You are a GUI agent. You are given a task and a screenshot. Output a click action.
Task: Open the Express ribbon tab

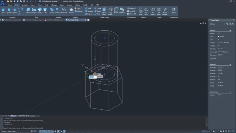70,5
